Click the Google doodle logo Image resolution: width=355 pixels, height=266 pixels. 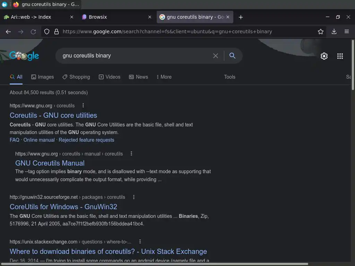coord(24,56)
